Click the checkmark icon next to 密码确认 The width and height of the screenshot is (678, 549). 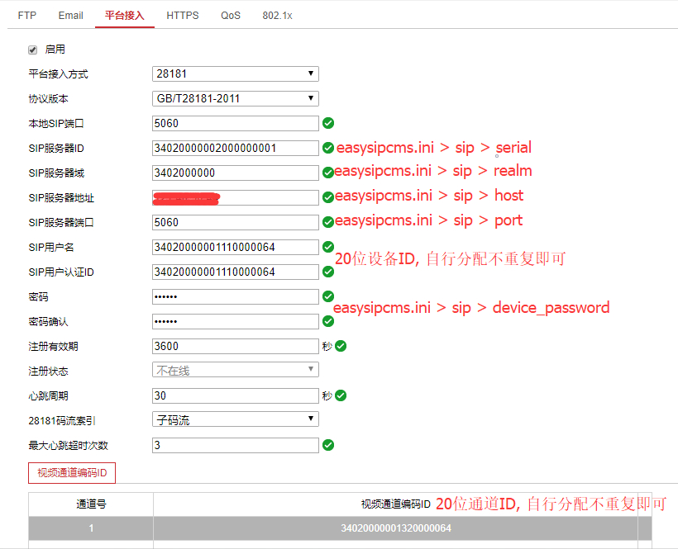point(328,321)
